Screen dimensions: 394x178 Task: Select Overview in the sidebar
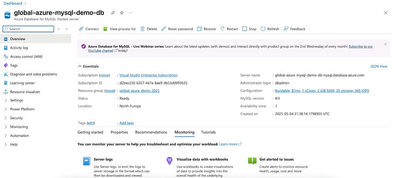36,39
